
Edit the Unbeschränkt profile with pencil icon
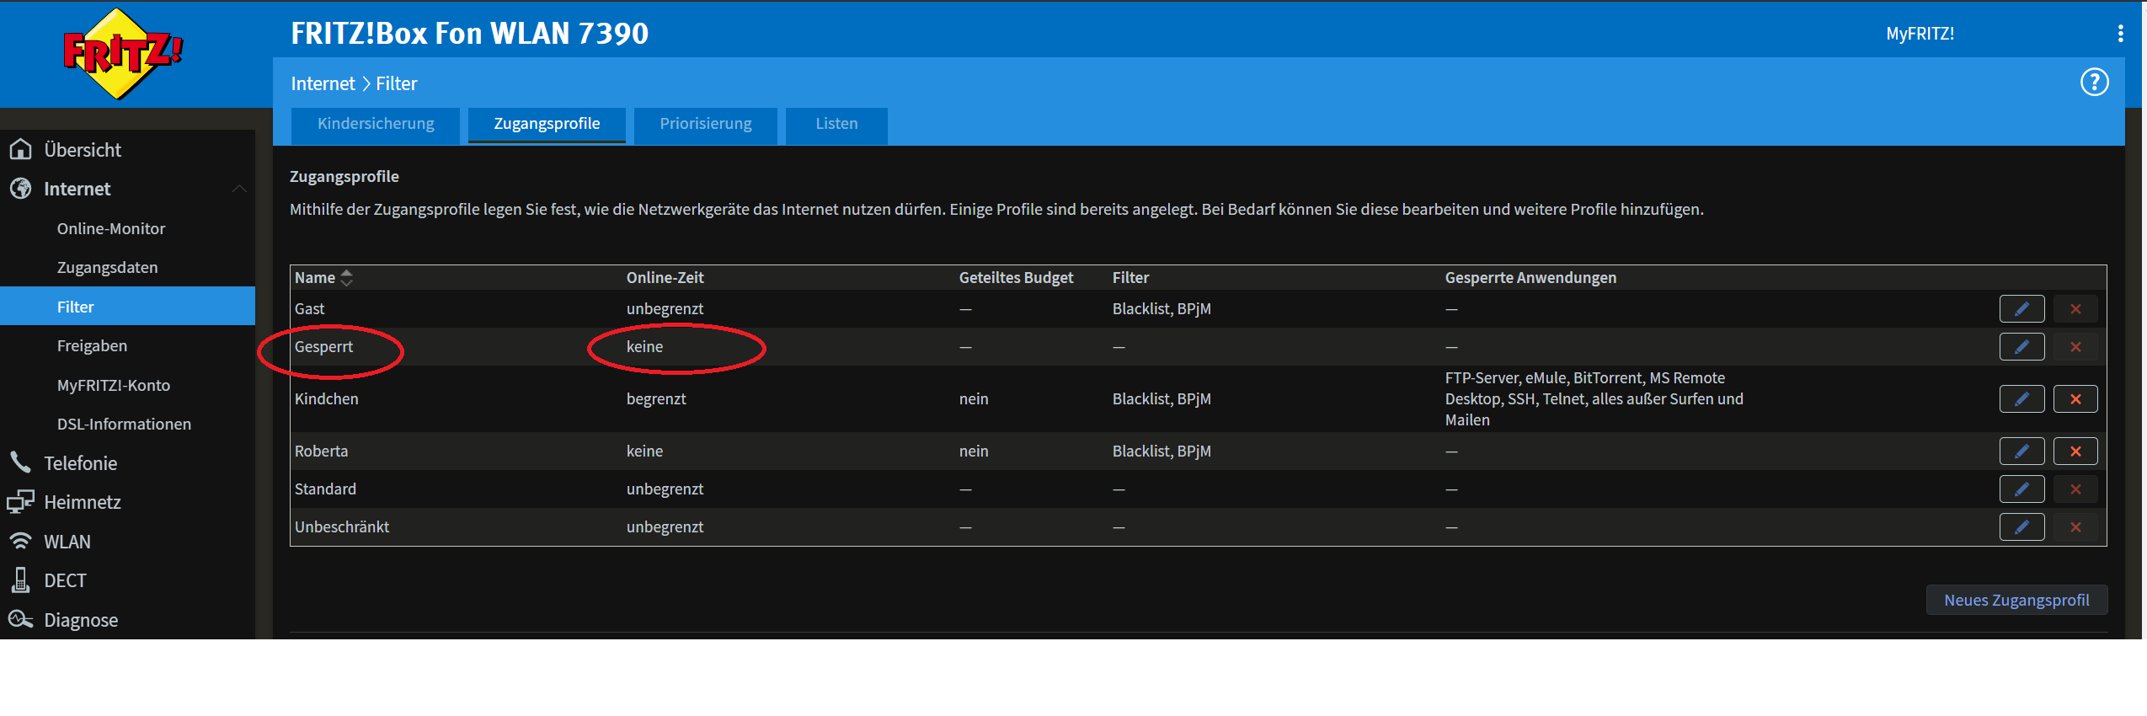click(2021, 527)
